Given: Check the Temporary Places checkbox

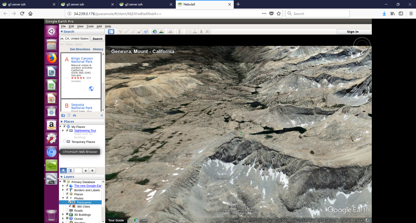Looking at the screenshot, I should (64, 141).
